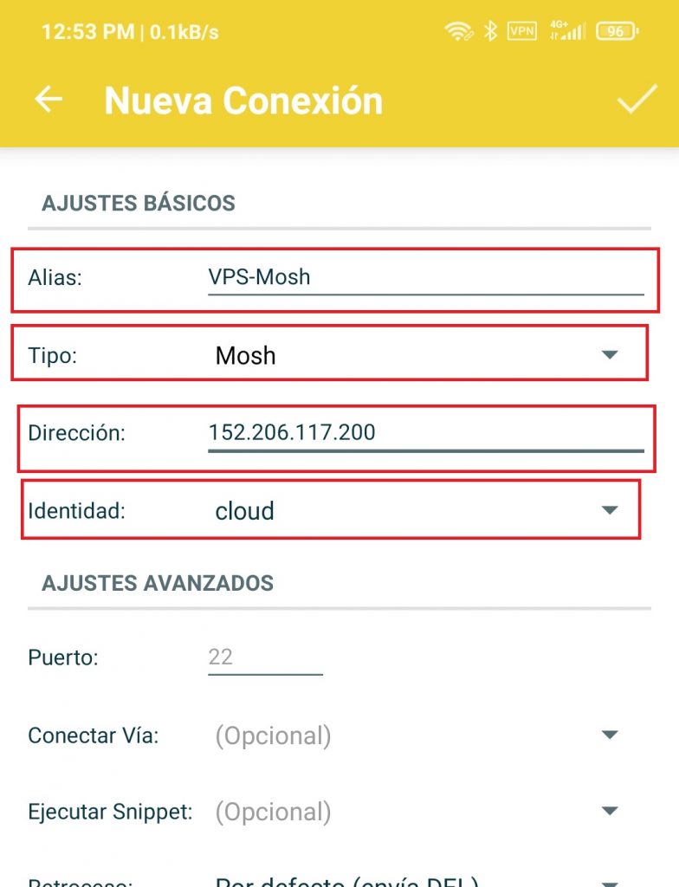
Task: Edit the Alias field VPS-Mosh
Action: point(425,278)
